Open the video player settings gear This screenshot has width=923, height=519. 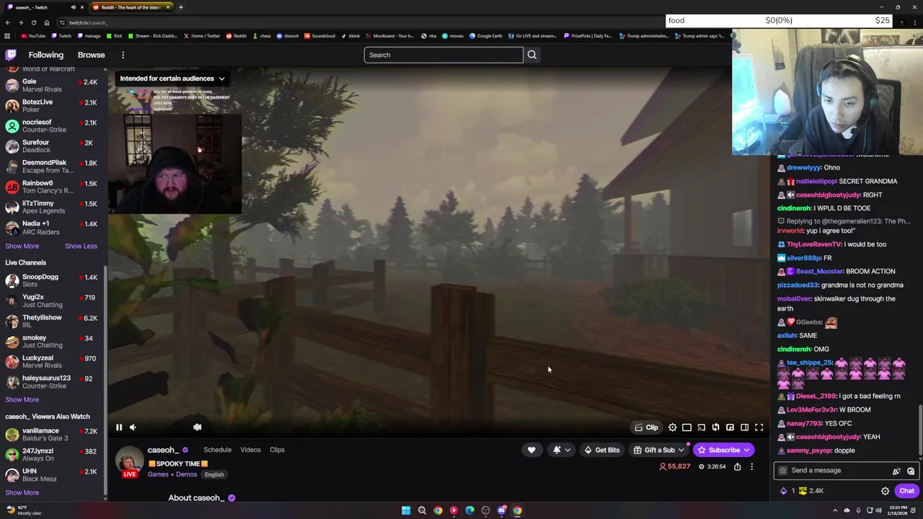672,427
